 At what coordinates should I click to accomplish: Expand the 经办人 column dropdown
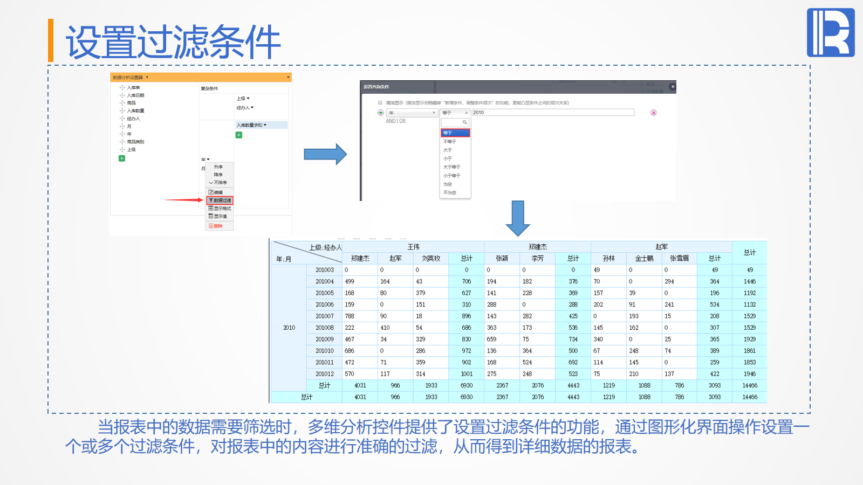click(252, 108)
